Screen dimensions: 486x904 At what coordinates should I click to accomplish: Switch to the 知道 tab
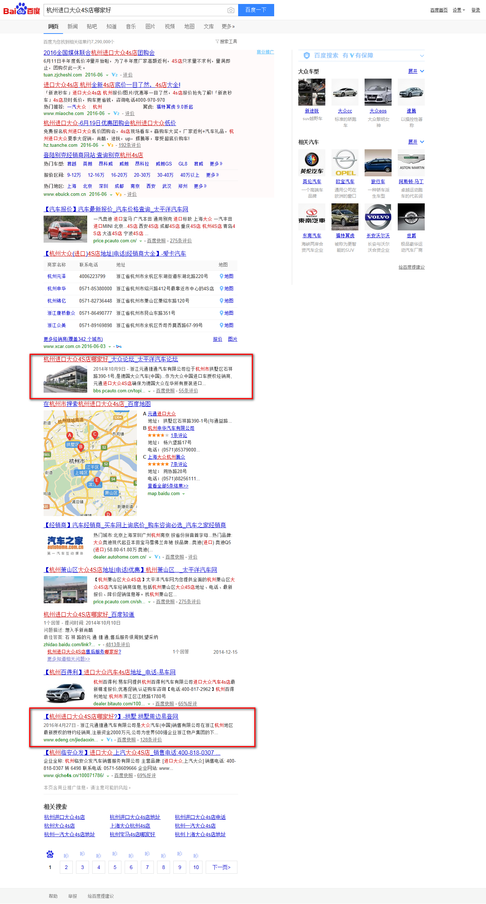pos(111,26)
